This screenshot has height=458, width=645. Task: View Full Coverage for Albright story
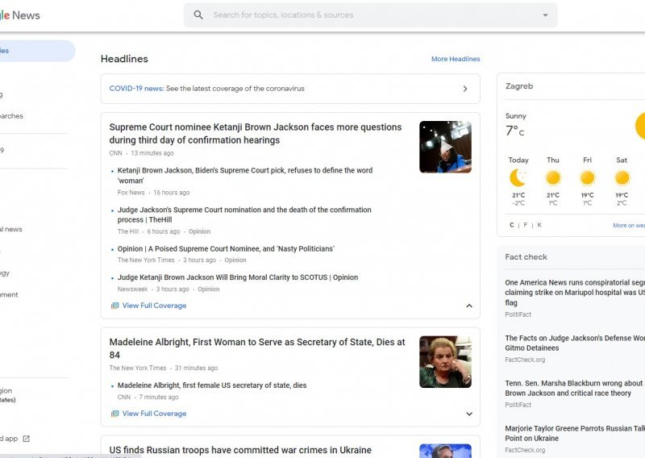[x=154, y=414]
